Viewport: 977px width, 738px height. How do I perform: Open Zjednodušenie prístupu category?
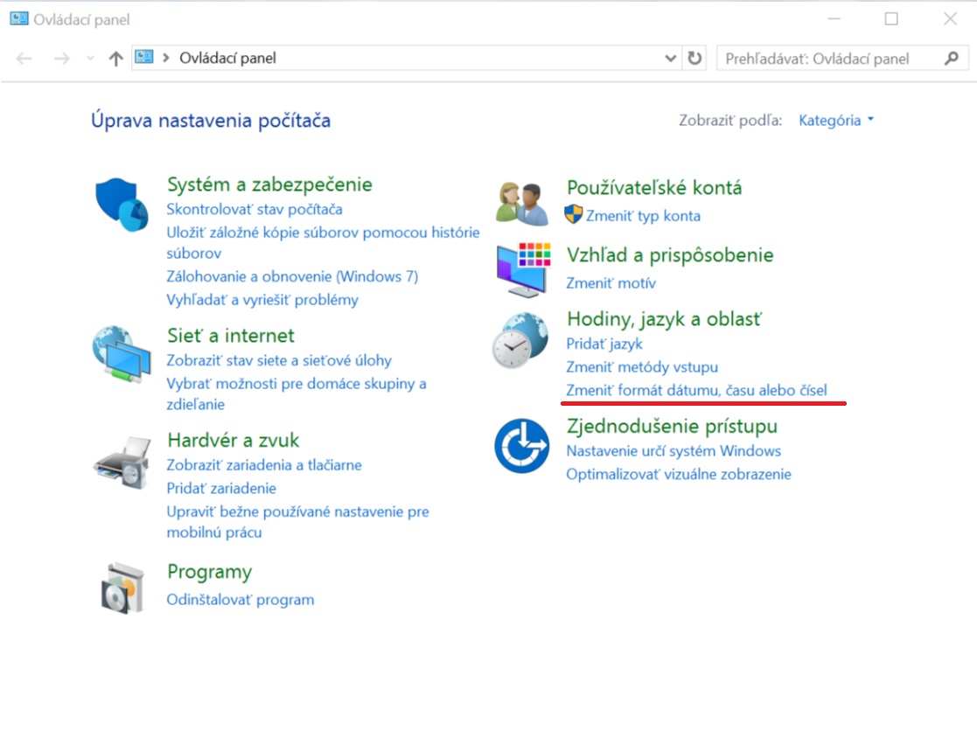672,427
